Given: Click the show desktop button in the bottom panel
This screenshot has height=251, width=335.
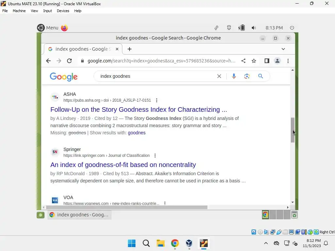Looking at the screenshot, I should pos(40,215).
